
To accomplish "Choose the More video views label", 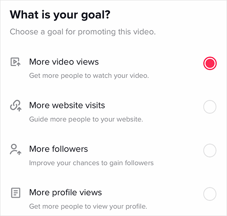I will point(64,62).
